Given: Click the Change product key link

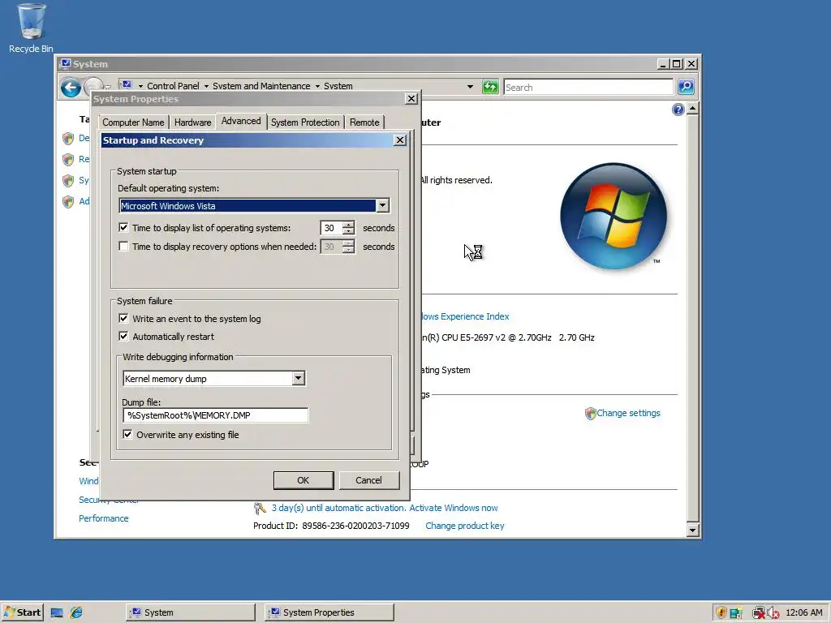Looking at the screenshot, I should tap(465, 526).
